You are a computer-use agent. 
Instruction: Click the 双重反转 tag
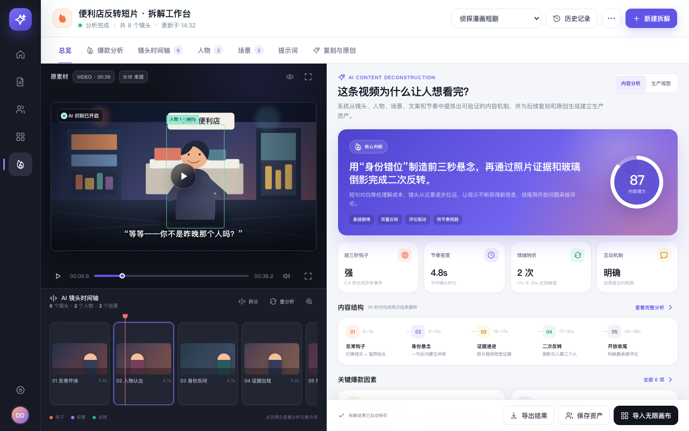[390, 219]
